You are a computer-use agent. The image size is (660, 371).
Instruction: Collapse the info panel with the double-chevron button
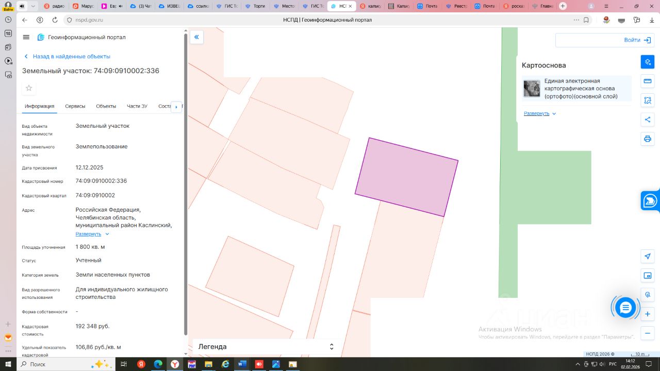(x=196, y=37)
